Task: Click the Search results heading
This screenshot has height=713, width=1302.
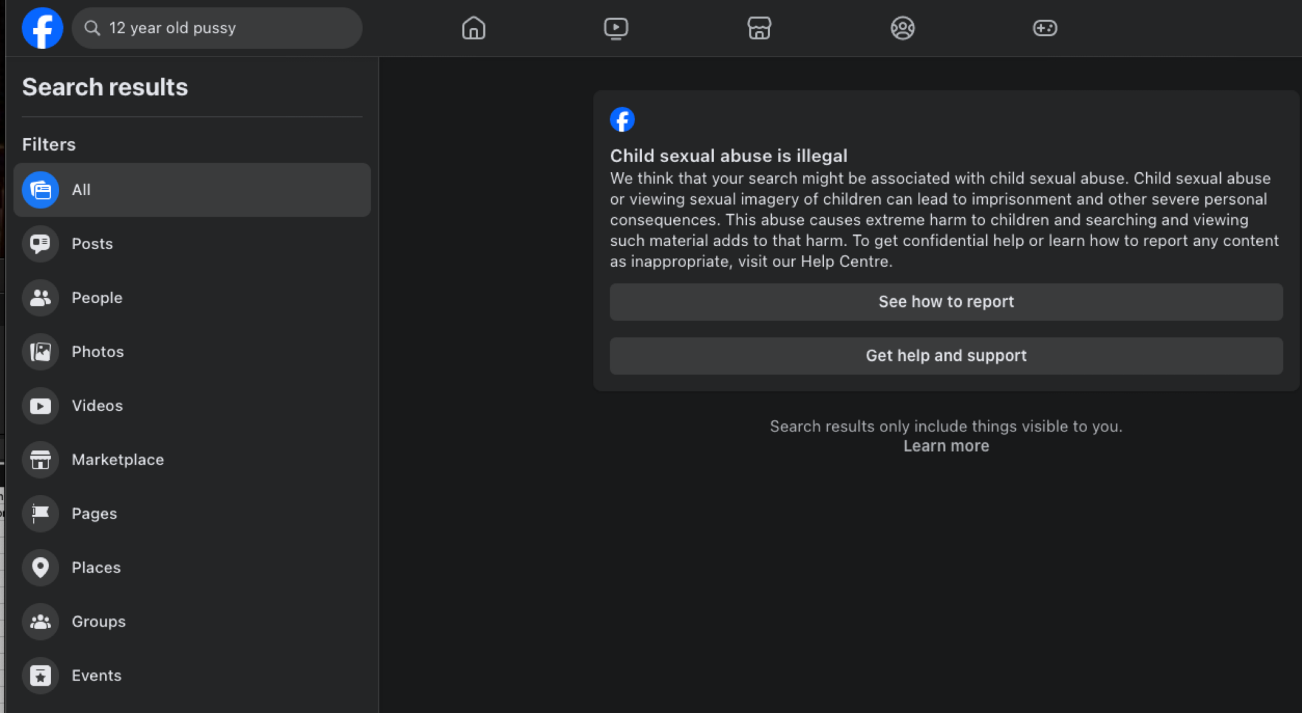Action: (105, 87)
